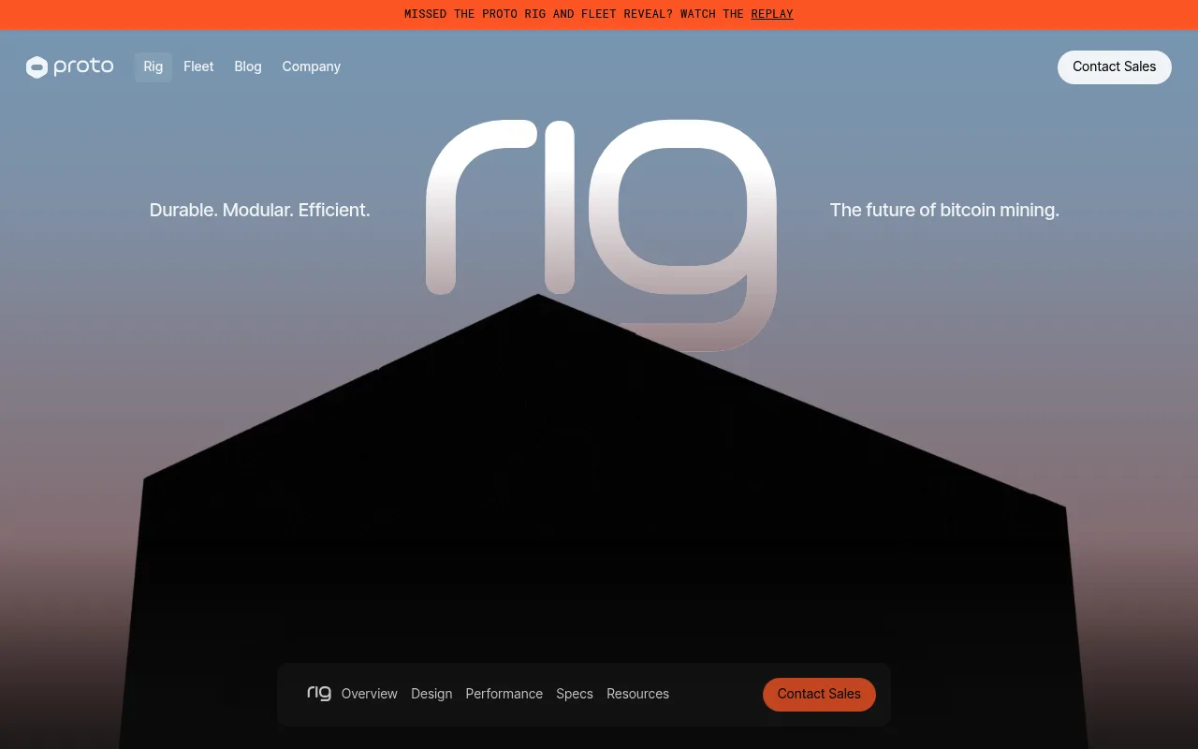Switch to the Performance section
The height and width of the screenshot is (749, 1198).
(x=504, y=694)
